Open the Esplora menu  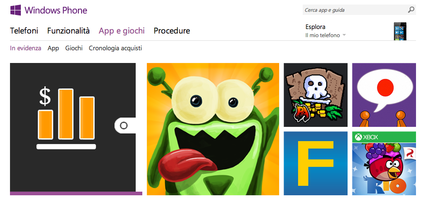point(315,27)
